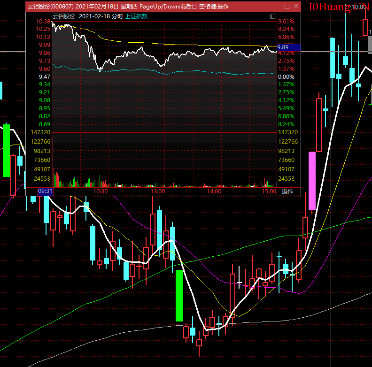The image size is (372, 367).
Task: Click the 9.89 current price tag
Action: coord(284,47)
